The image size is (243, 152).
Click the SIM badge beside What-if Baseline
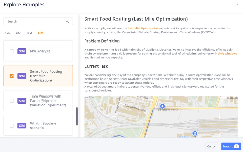tap(22, 125)
